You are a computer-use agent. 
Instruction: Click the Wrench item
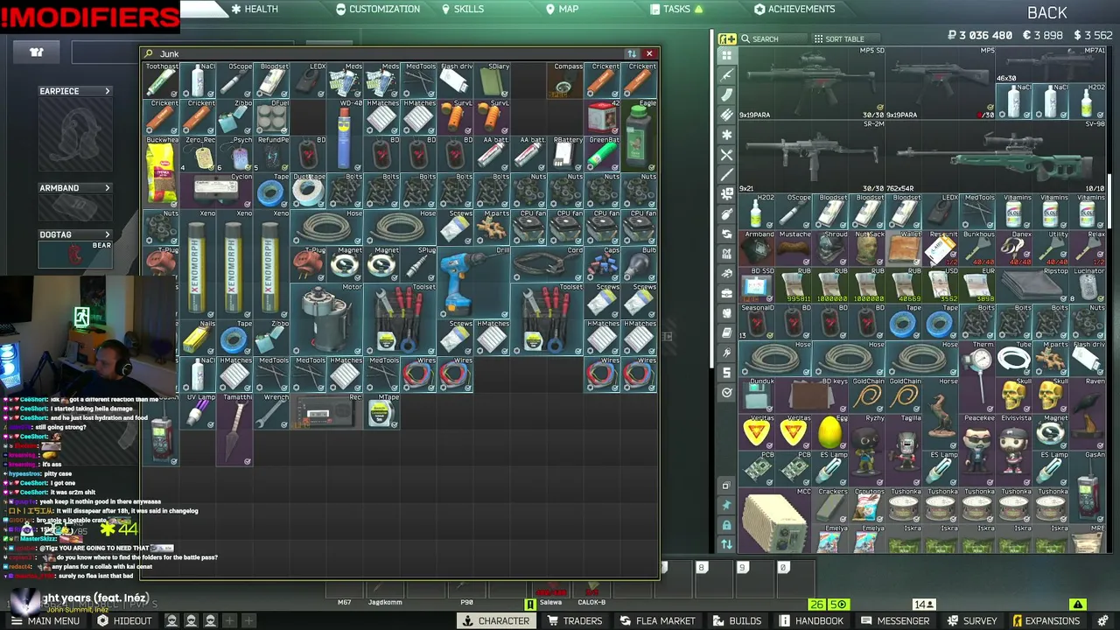(x=271, y=411)
